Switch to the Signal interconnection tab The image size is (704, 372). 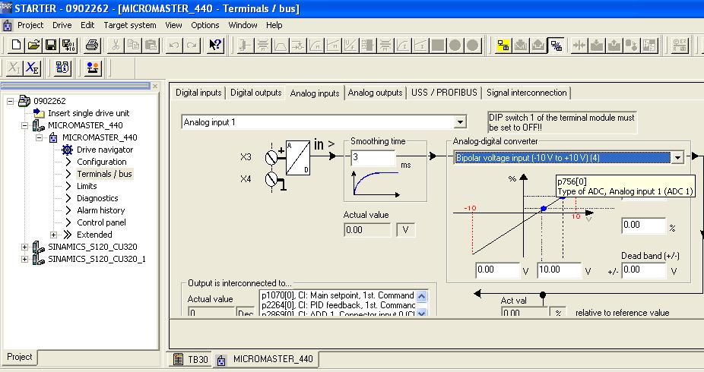[527, 93]
